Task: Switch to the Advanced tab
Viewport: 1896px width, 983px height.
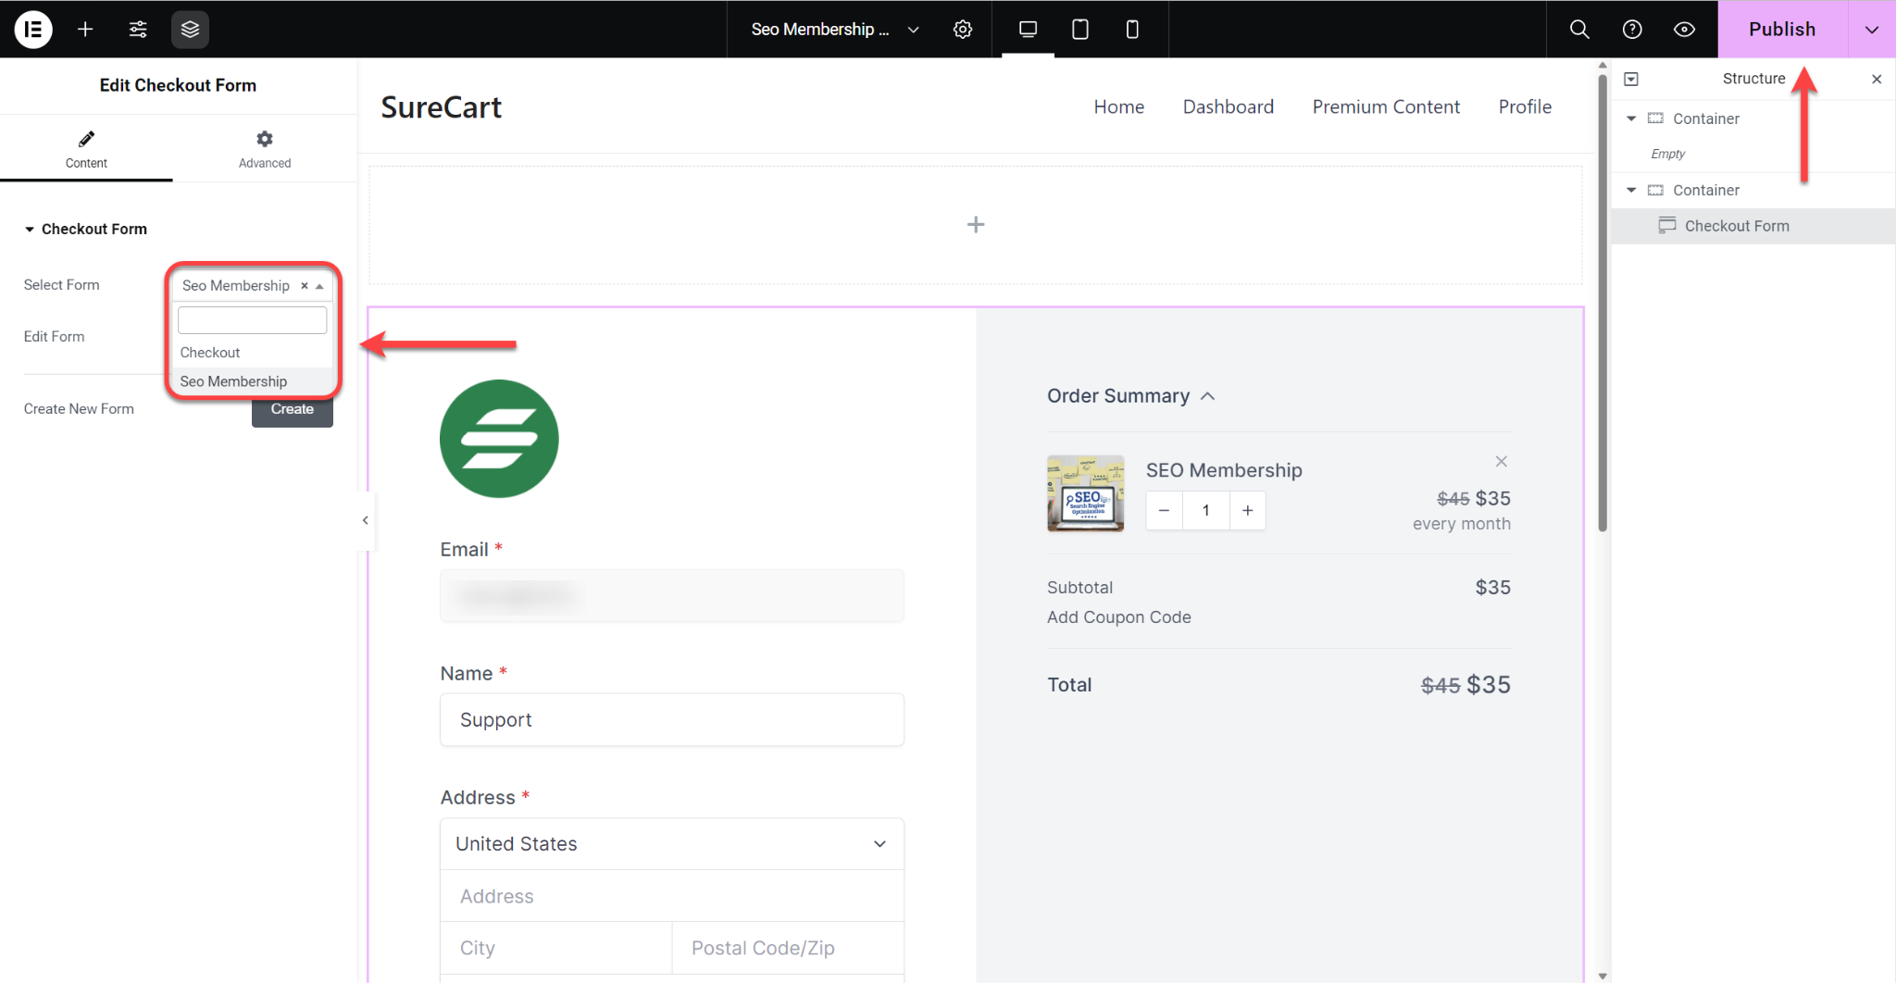Action: [265, 148]
